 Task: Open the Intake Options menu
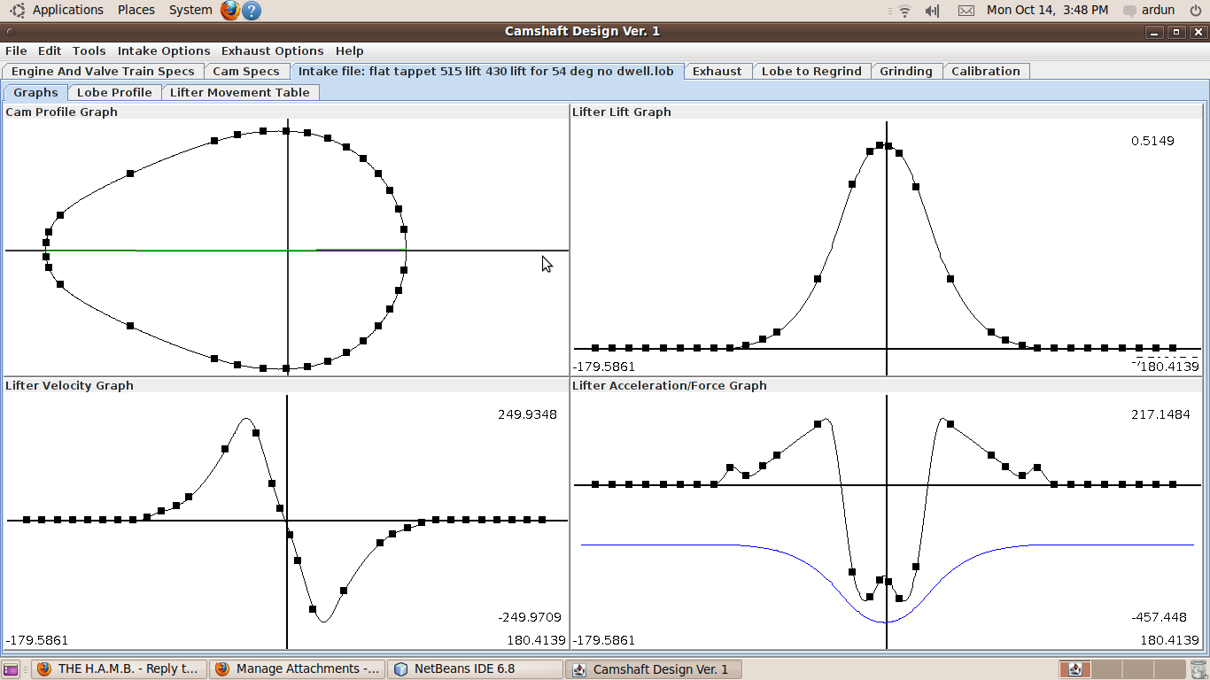click(x=164, y=51)
